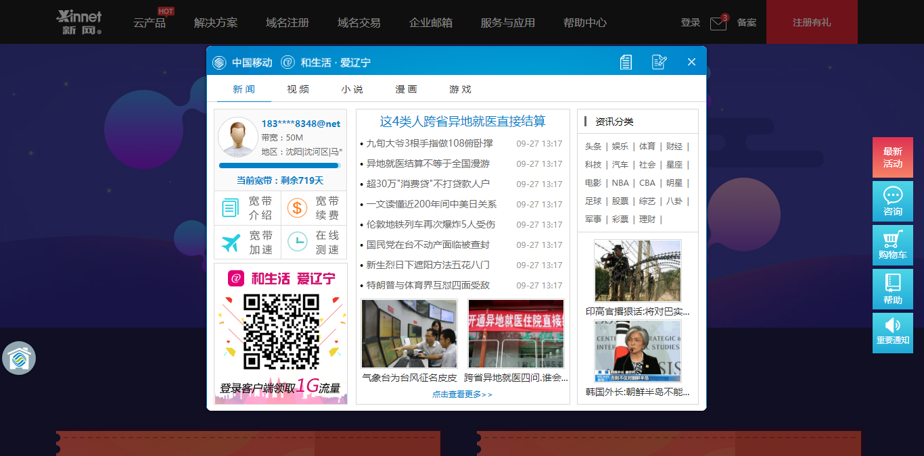The width and height of the screenshot is (924, 456).
Task: Open news 一文读懂近200年间中美日关系
Action: pos(432,204)
